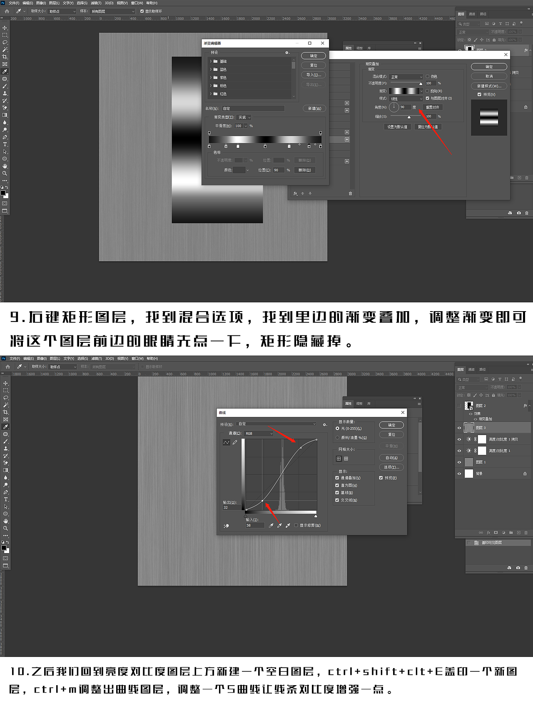The width and height of the screenshot is (533, 711).
Task: Toggle the 与图层对齐 checkbox
Action: (x=427, y=98)
